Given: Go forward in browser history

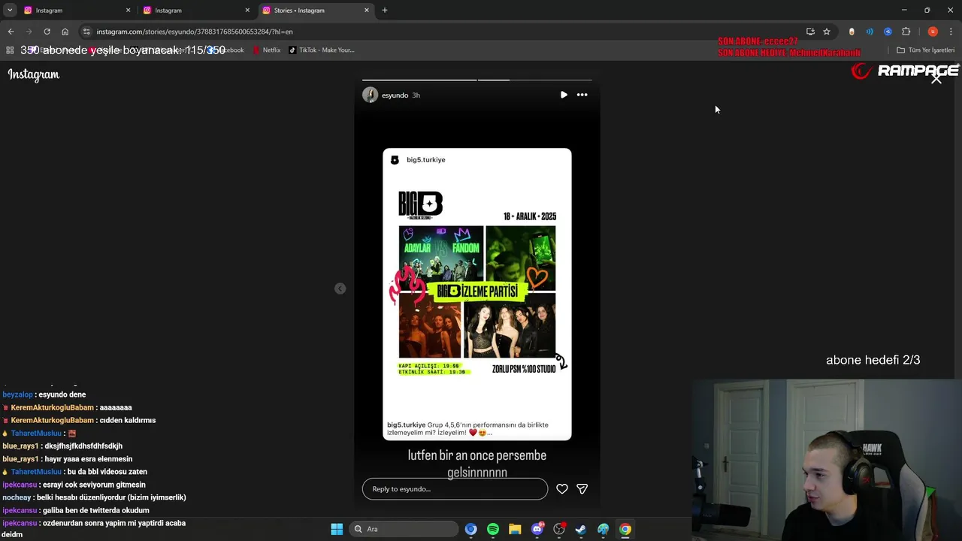Looking at the screenshot, I should (x=29, y=32).
